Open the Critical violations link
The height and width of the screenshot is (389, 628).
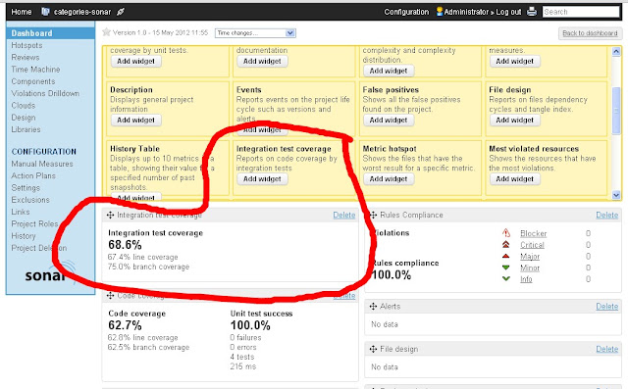[532, 245]
